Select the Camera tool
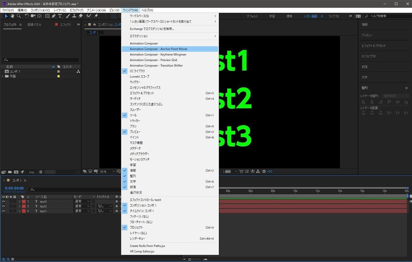 coord(33,16)
